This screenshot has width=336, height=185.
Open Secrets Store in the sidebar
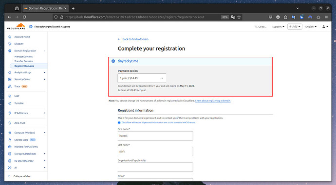tap(21, 140)
